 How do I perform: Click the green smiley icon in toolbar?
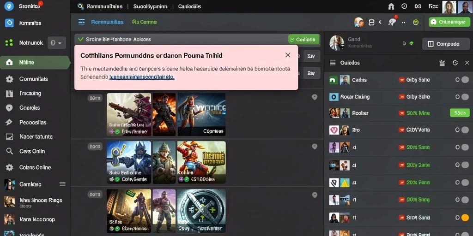pyautogui.click(x=416, y=22)
